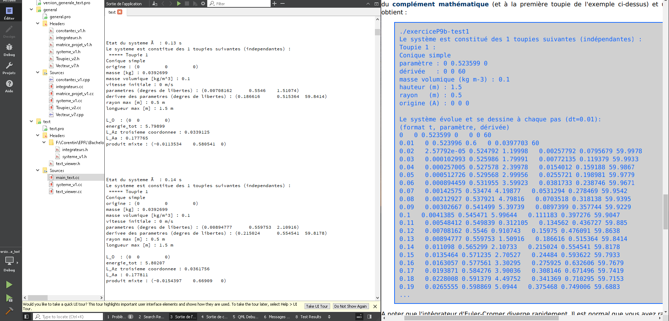The image size is (669, 321).
Task: Collapse Sources folder under general
Action: [37, 72]
